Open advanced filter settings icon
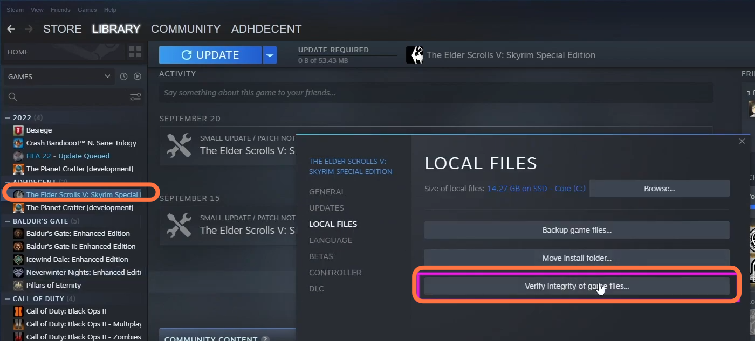This screenshot has height=341, width=755. coord(135,97)
